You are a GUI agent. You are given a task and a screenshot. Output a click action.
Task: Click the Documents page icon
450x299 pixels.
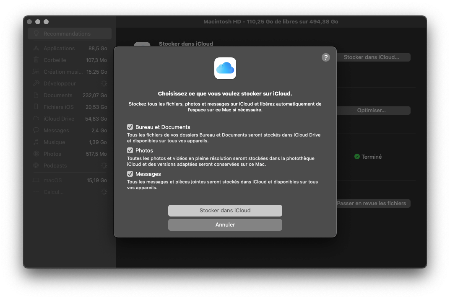36,95
